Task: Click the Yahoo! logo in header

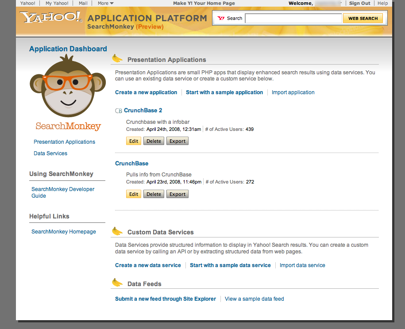Action: (x=51, y=17)
